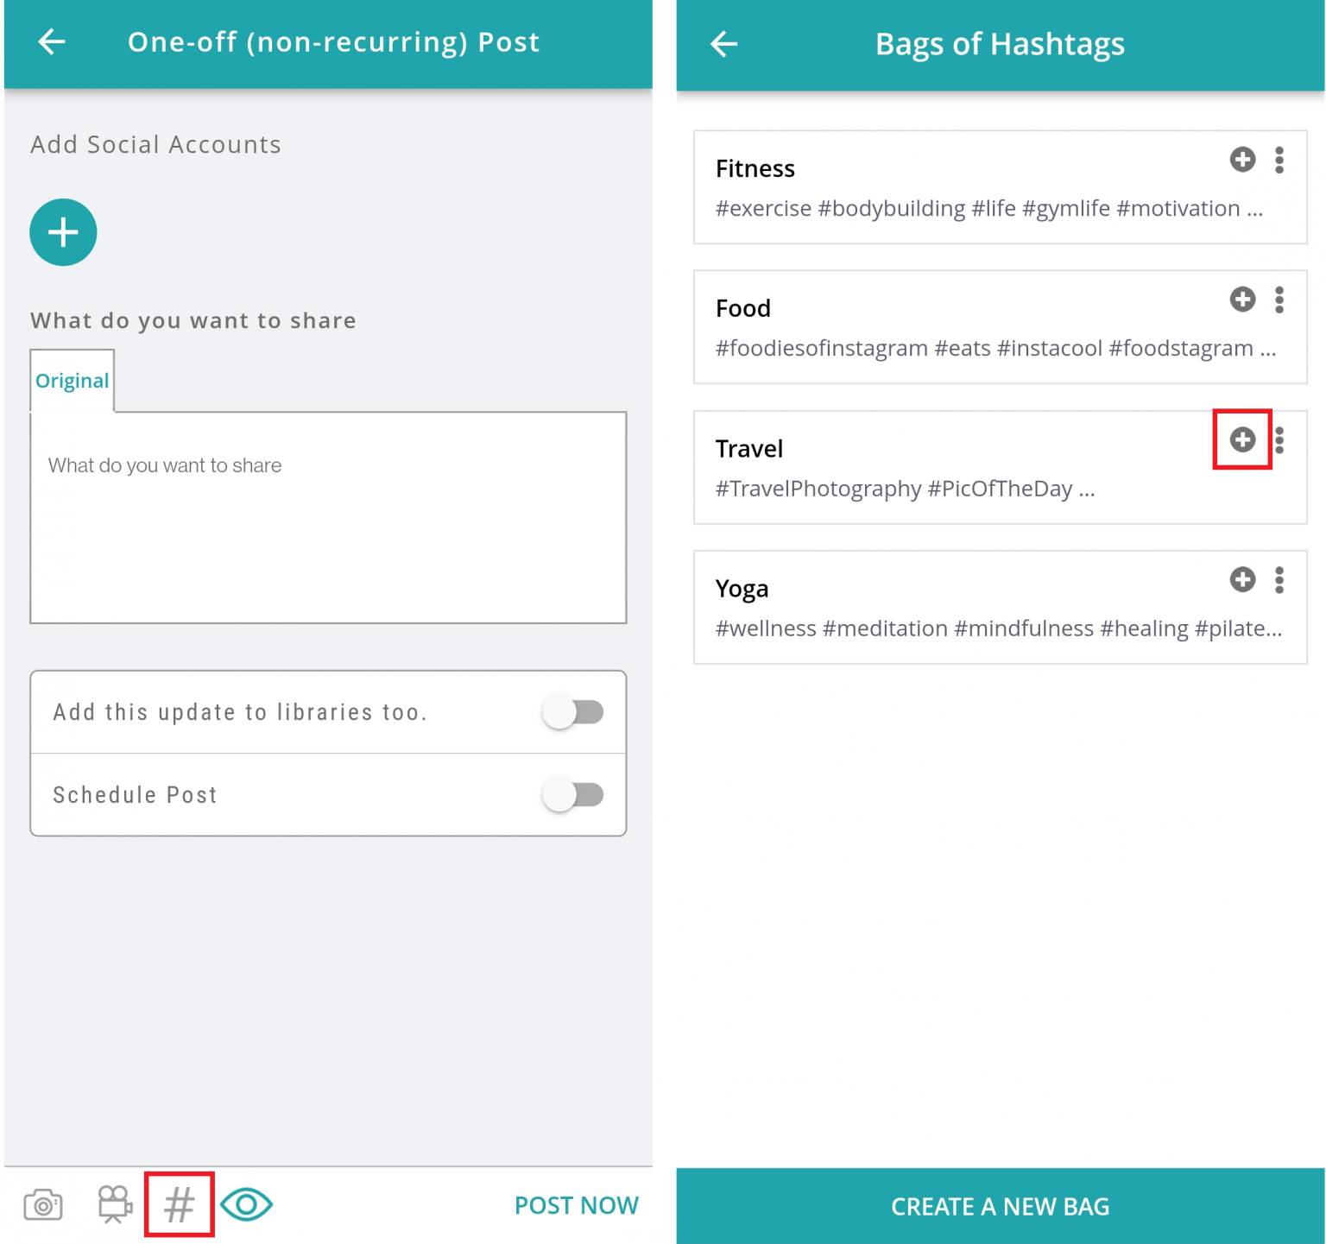This screenshot has height=1244, width=1326.
Task: Add the Fitness bag using its plus icon
Action: (x=1241, y=160)
